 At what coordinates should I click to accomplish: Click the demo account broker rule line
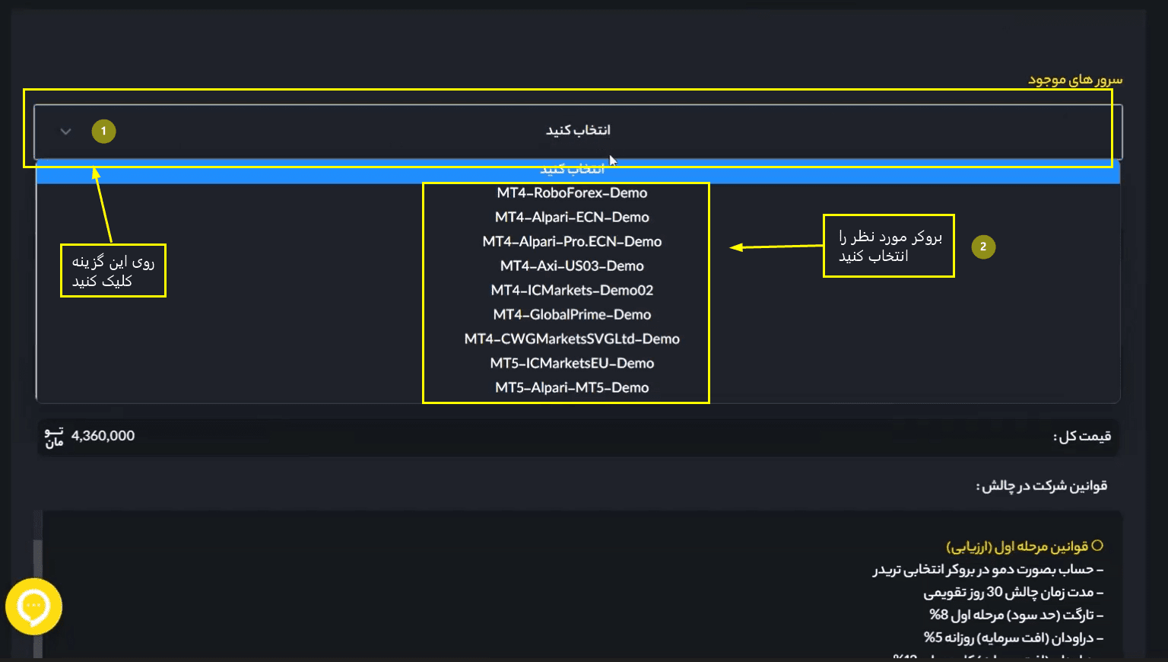(988, 569)
